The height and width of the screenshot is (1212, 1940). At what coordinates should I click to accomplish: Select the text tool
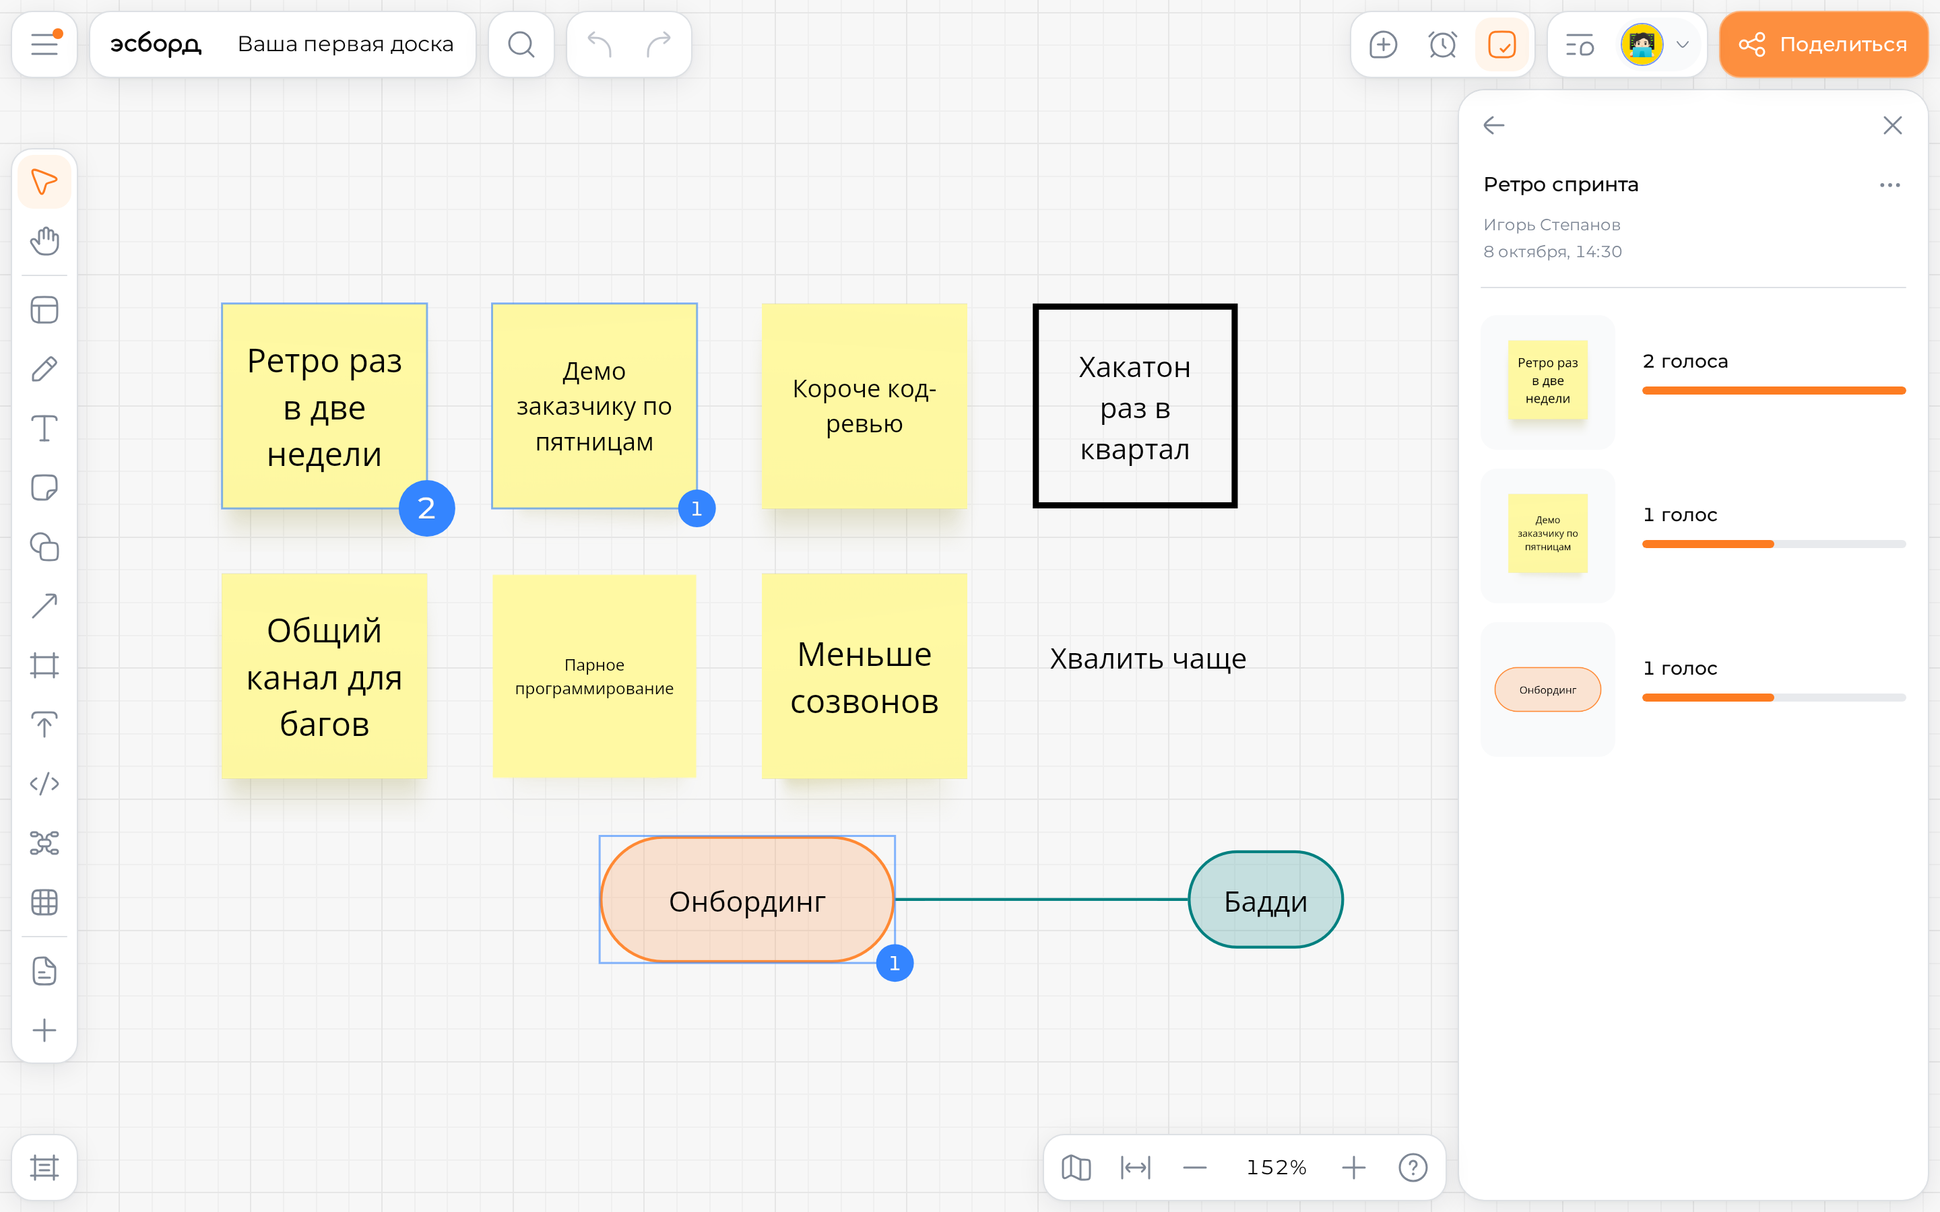(45, 428)
